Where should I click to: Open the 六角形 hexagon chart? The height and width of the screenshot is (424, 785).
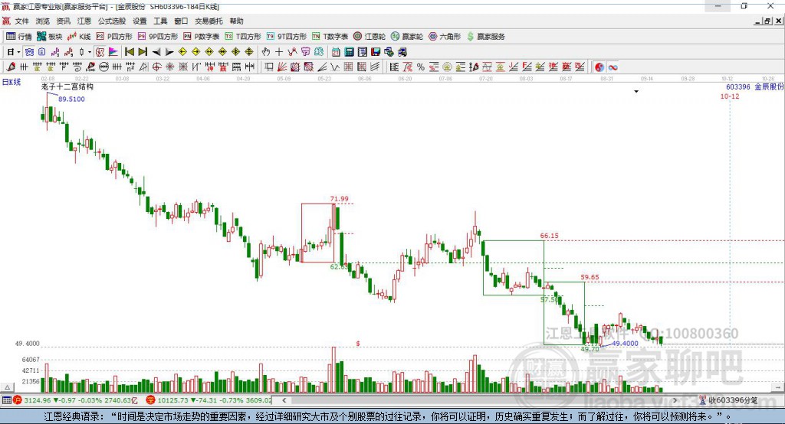tap(445, 37)
